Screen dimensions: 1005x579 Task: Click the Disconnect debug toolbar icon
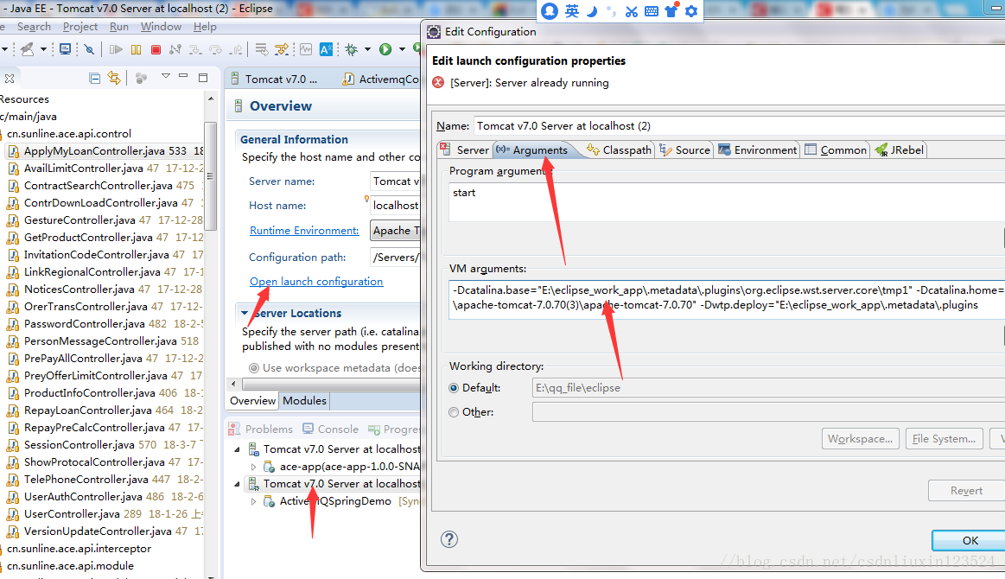pyautogui.click(x=175, y=49)
